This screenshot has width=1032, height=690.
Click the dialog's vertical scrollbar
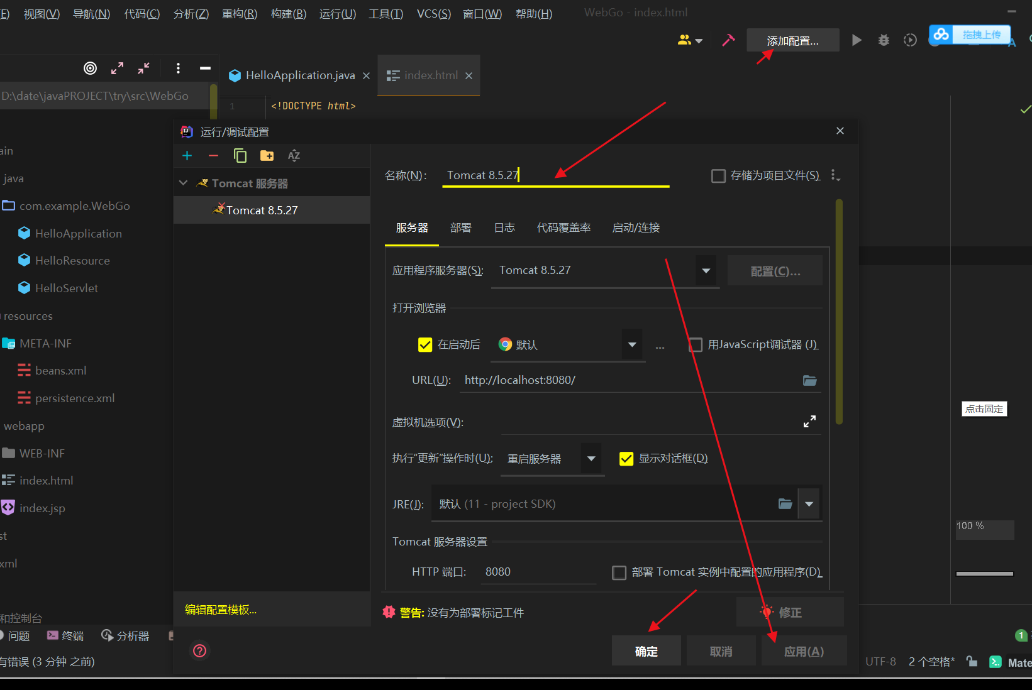coord(839,312)
